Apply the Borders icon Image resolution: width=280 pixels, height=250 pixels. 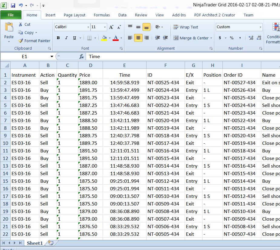[89, 38]
